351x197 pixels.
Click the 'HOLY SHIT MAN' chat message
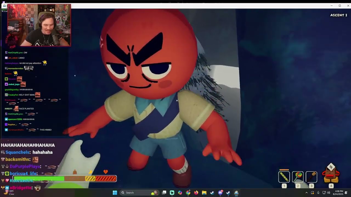point(27,95)
